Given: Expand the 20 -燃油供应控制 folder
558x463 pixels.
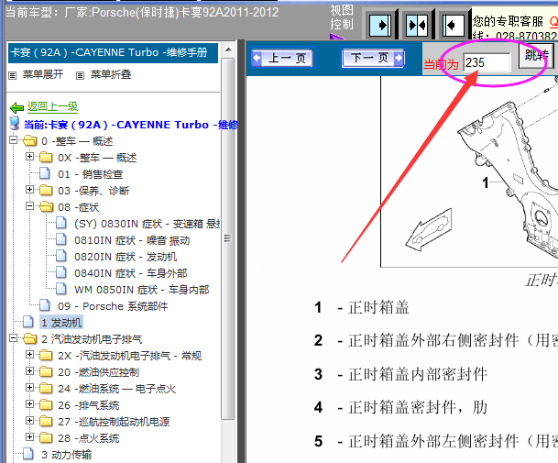Looking at the screenshot, I should (x=30, y=370).
